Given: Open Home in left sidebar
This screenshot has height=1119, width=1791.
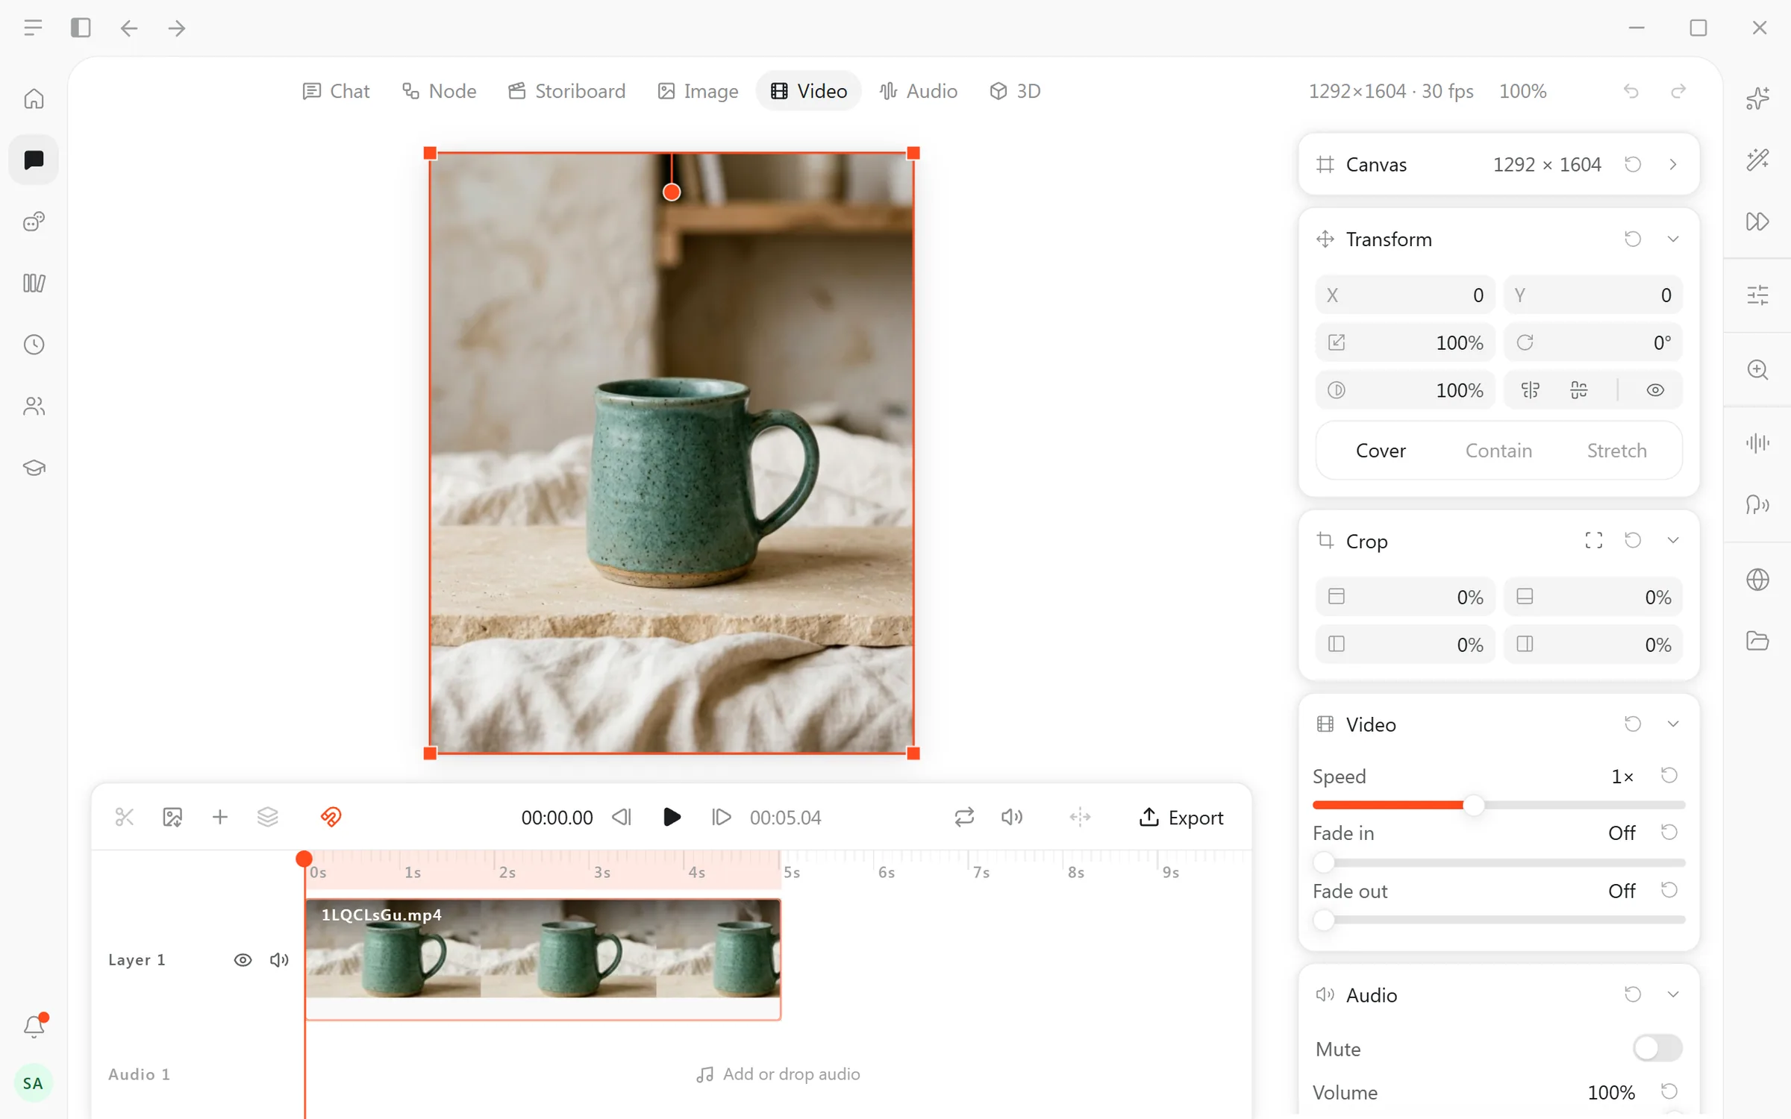Looking at the screenshot, I should click(x=34, y=98).
